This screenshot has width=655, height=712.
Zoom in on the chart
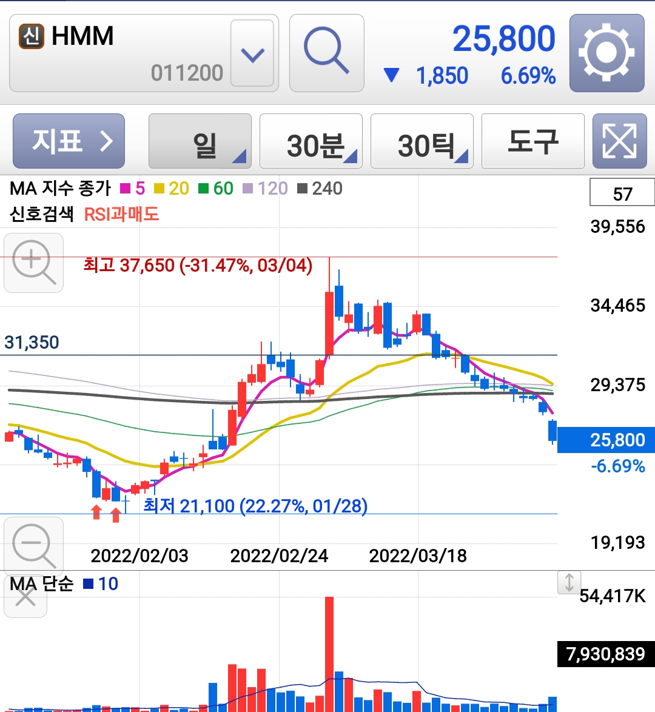(34, 263)
